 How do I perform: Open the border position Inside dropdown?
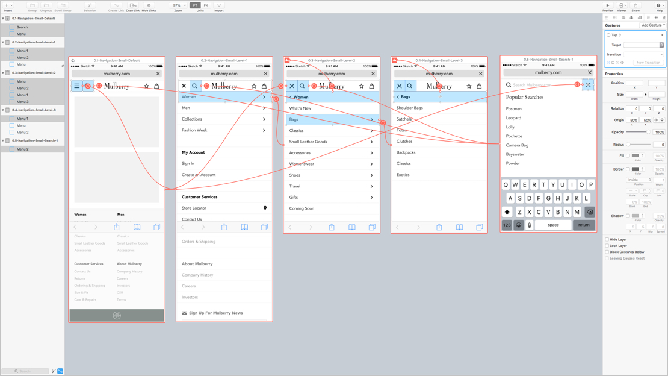(x=639, y=180)
